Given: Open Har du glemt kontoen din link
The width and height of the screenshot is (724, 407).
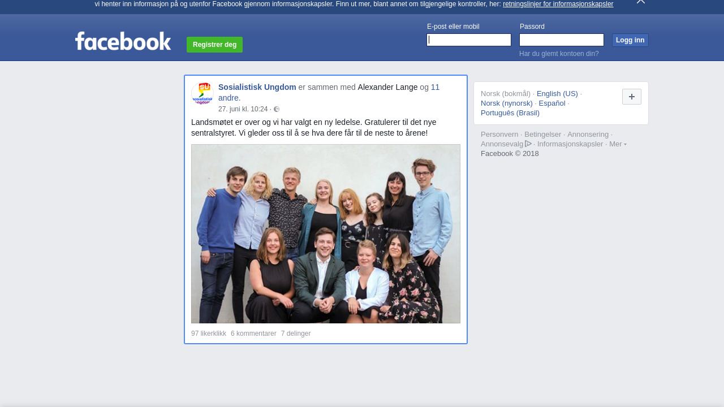Looking at the screenshot, I should (559, 54).
